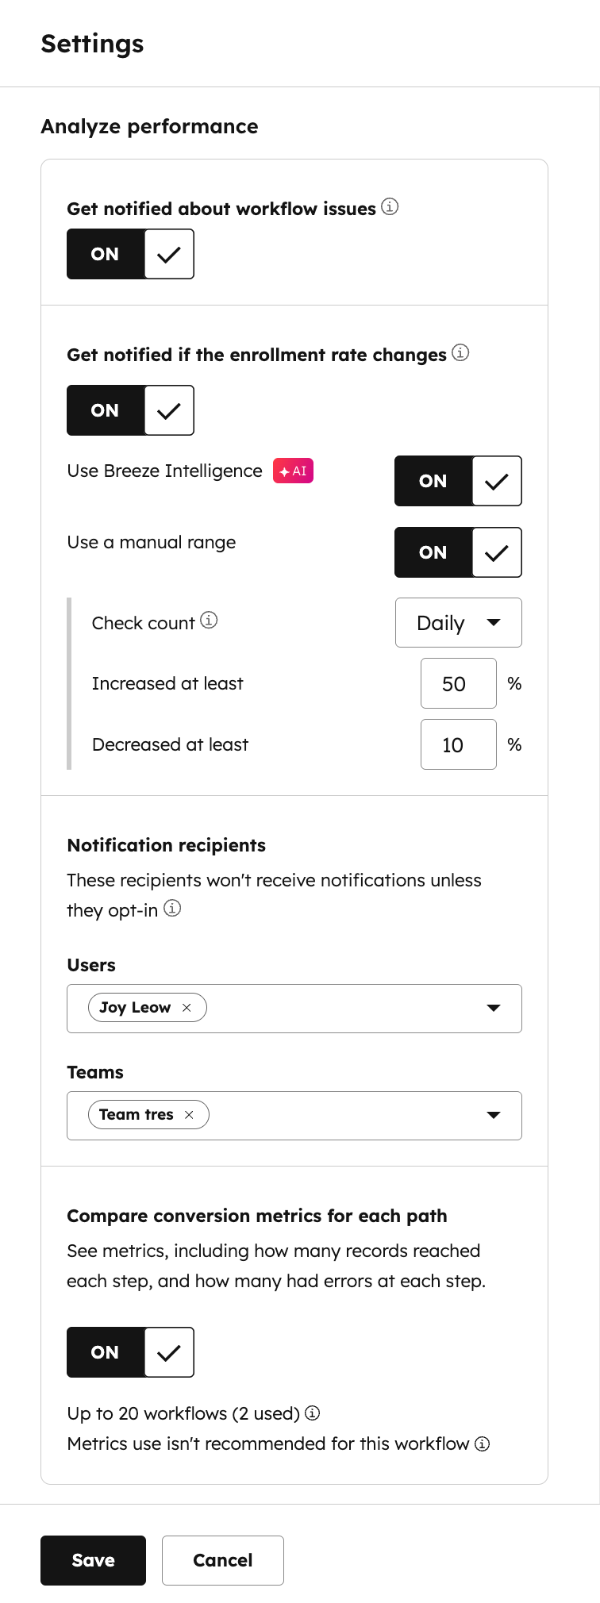Screen dimensions: 600x1603
Task: Remove Team tres from Teams
Action: point(190,1114)
